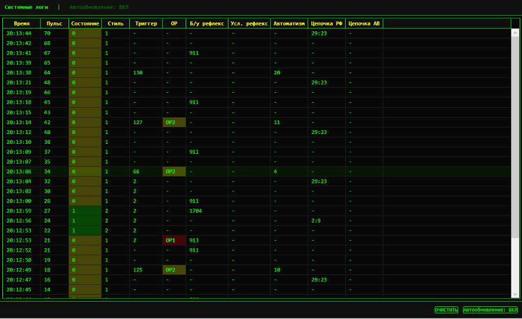Viewport: 522px width, 319px height.
Task: Click the Системные логи title
Action: click(26, 7)
